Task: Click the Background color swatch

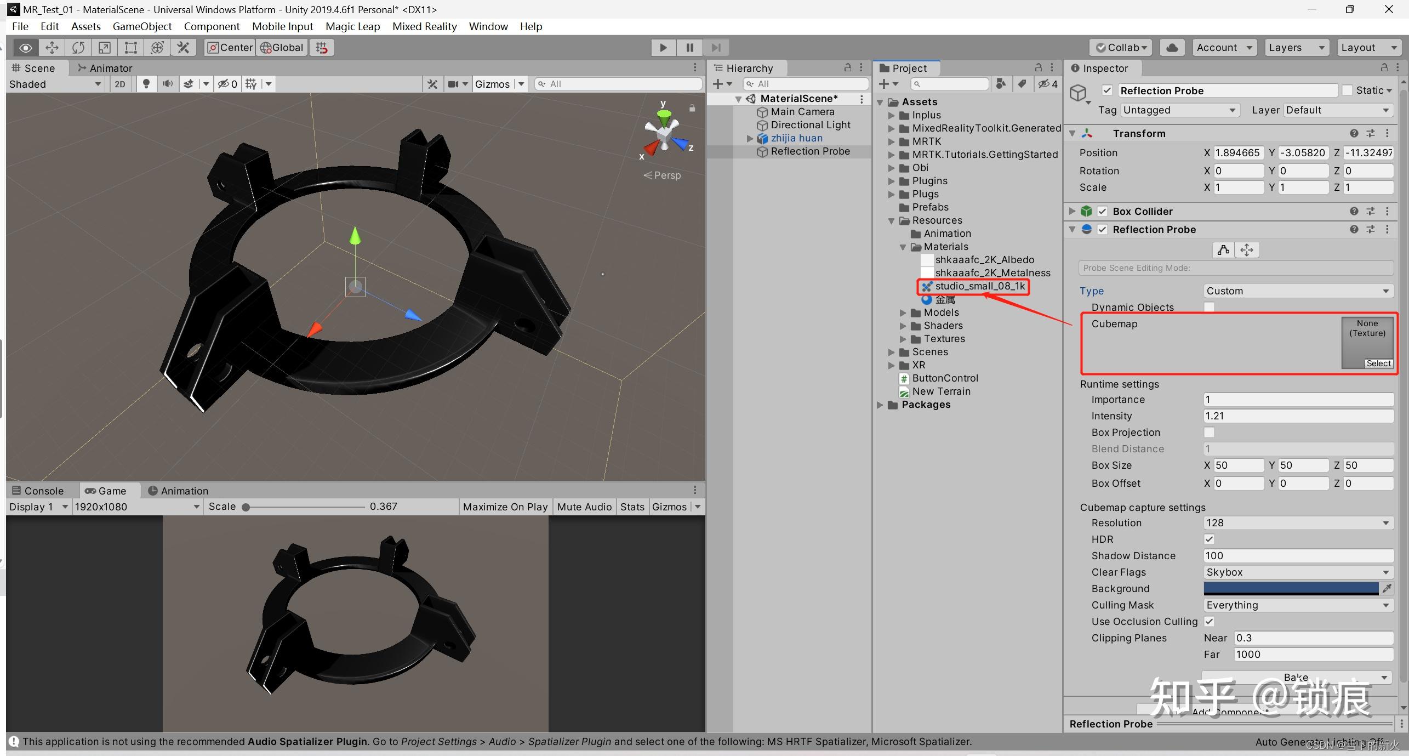Action: 1290,588
